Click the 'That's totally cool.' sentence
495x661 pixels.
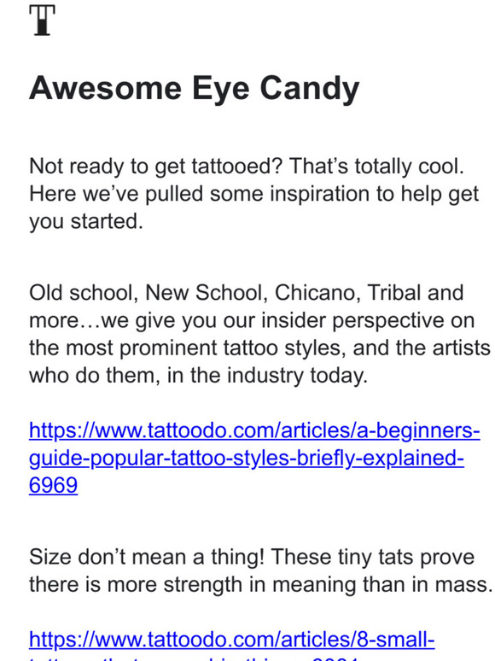click(376, 166)
